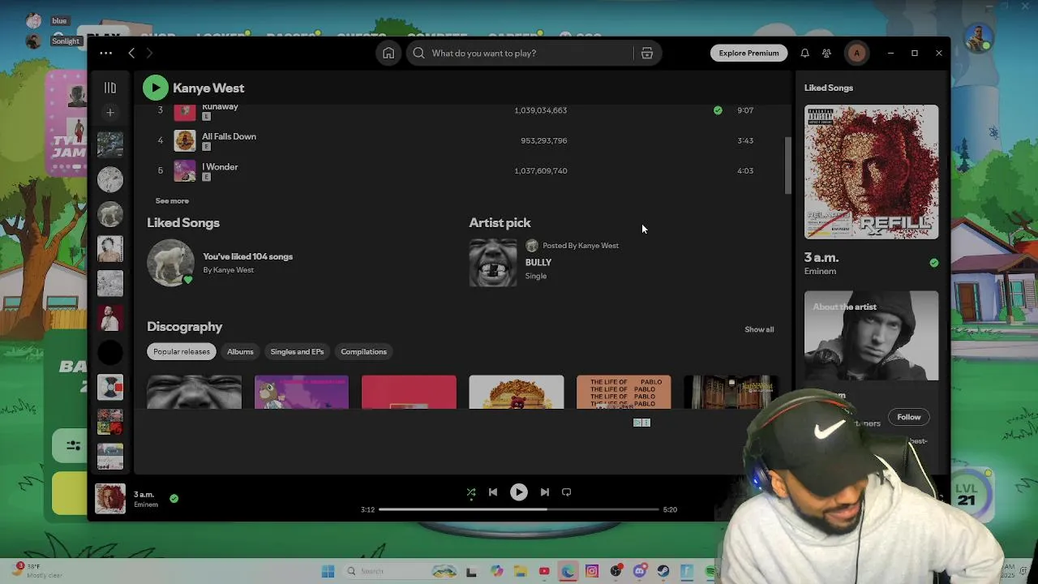1038x584 pixels.
Task: Click the Runaway track cover thumbnail
Action: point(185,111)
